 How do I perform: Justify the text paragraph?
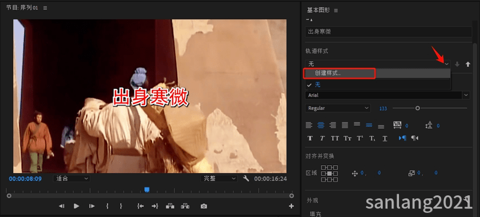345,125
